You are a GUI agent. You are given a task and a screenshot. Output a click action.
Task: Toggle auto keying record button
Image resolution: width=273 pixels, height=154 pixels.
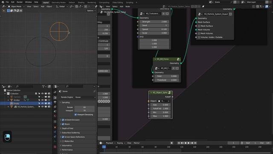171,143
